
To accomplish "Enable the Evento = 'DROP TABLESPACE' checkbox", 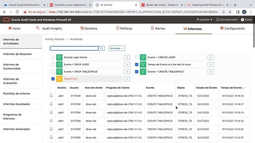I will point(53,71).
